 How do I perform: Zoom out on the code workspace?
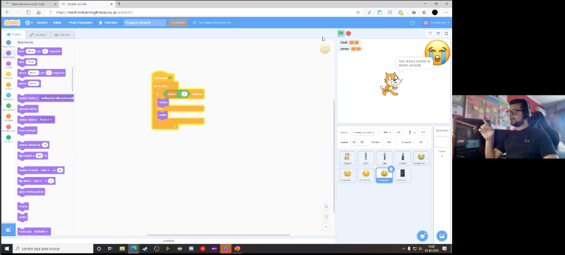pos(326,217)
